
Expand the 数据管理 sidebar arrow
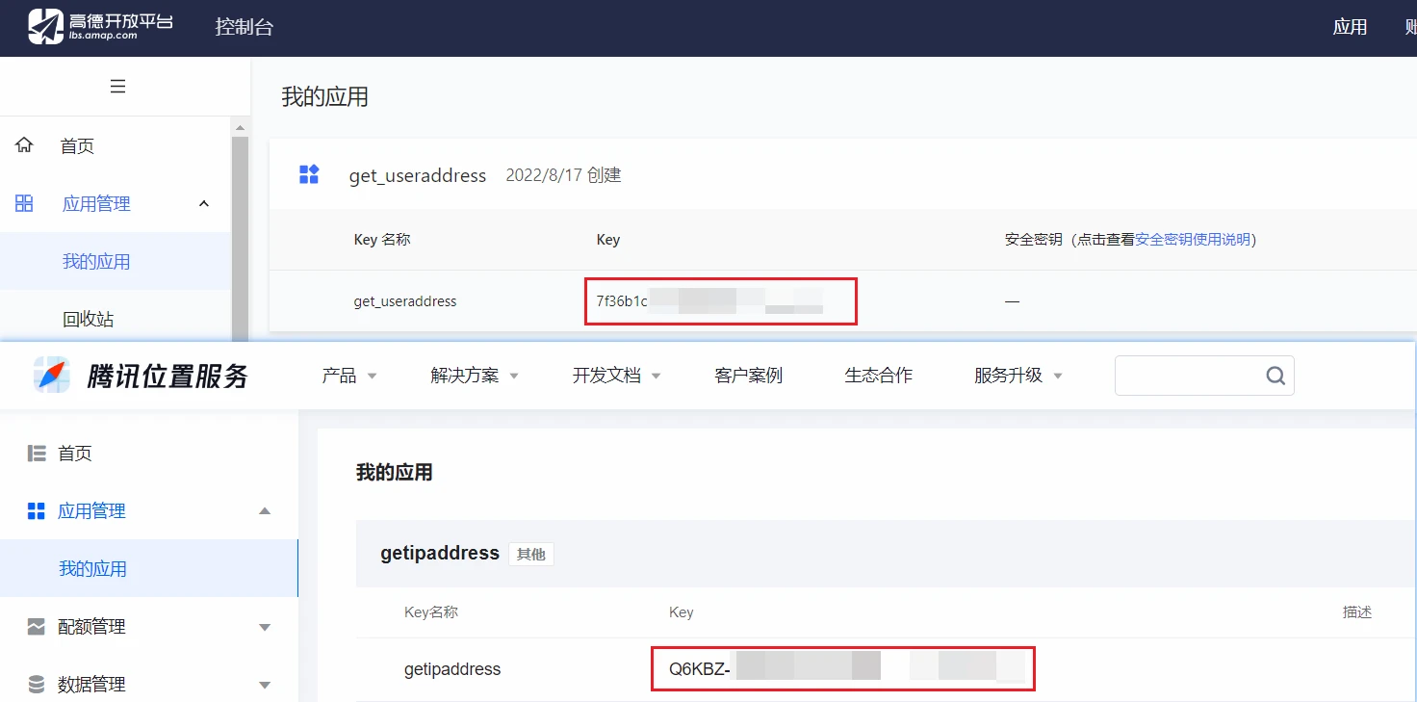point(266,685)
